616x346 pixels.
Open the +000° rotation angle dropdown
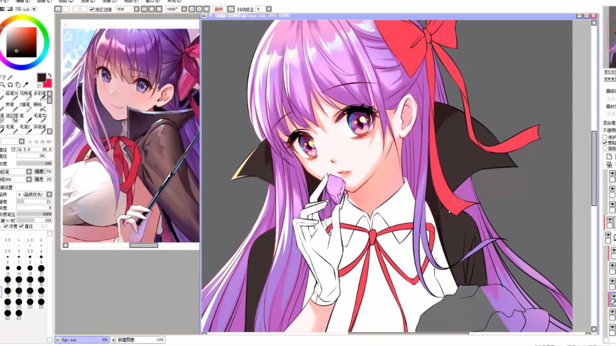click(184, 9)
